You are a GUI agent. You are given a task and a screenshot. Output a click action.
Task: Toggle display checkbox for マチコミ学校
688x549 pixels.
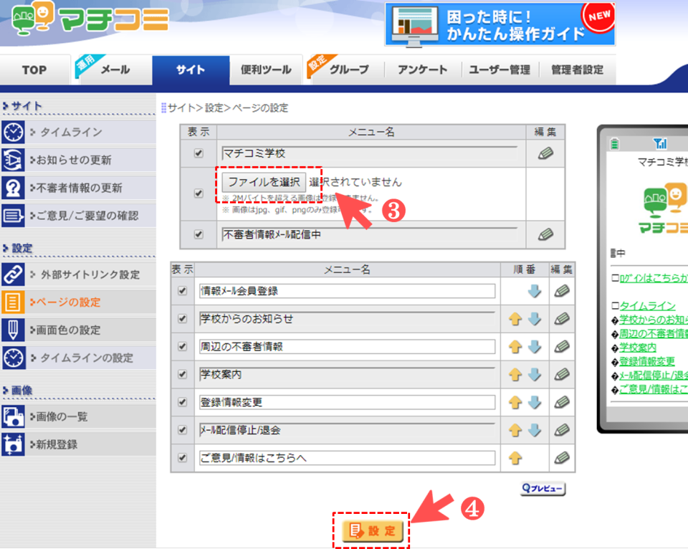pos(199,153)
